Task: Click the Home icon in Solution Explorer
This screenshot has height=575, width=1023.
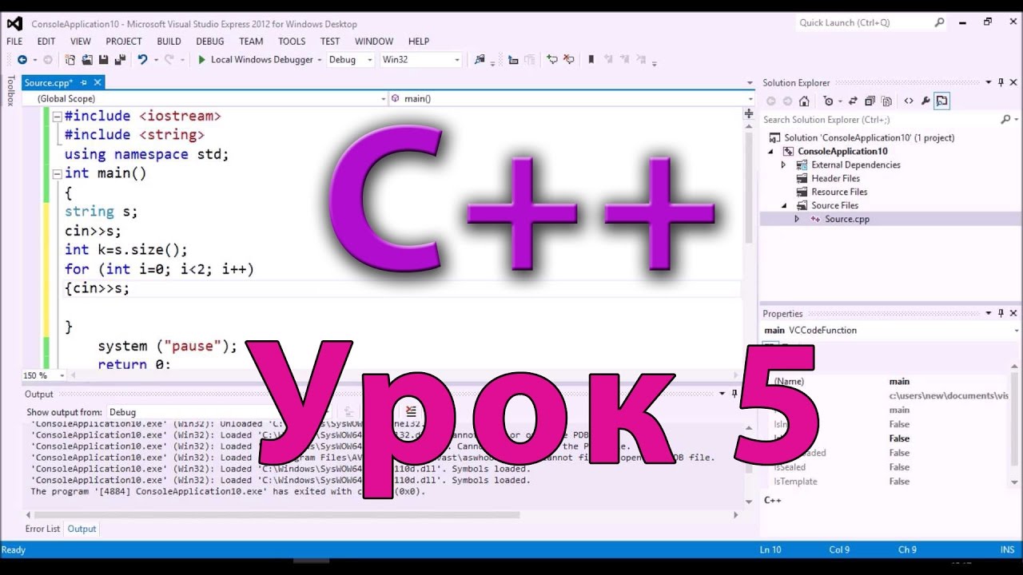Action: tap(804, 101)
